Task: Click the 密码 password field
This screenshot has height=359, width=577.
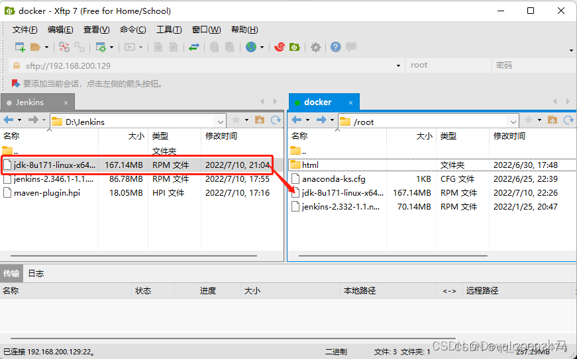Action: pos(533,65)
